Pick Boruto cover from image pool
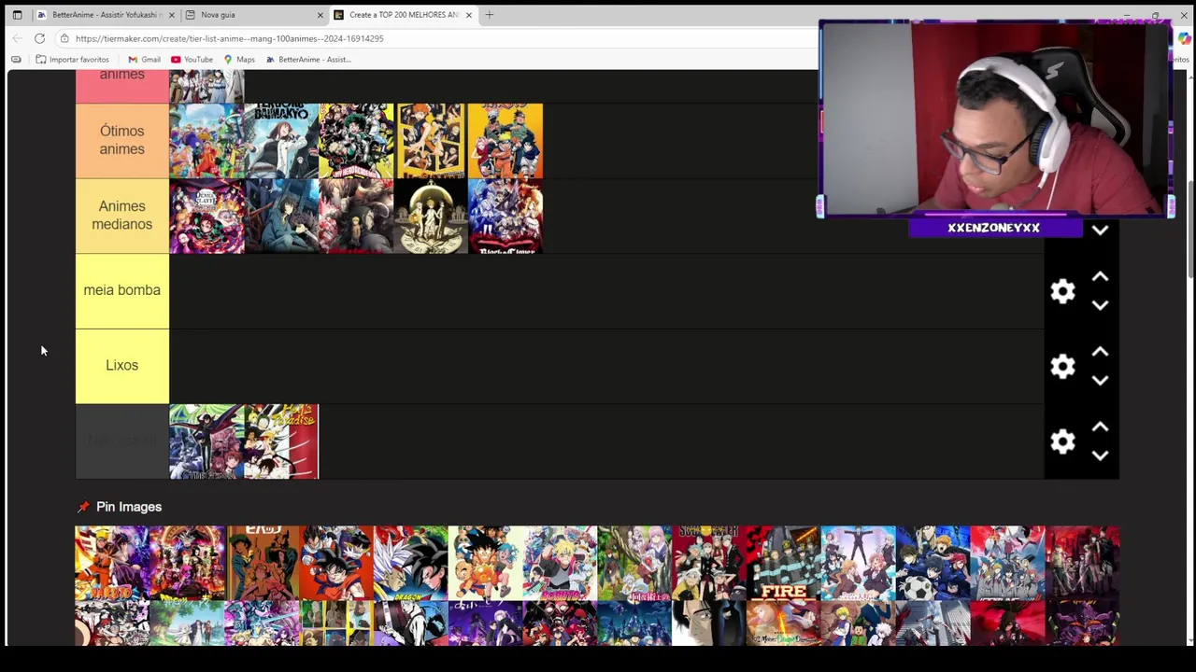The height and width of the screenshot is (672, 1196). [x=560, y=564]
